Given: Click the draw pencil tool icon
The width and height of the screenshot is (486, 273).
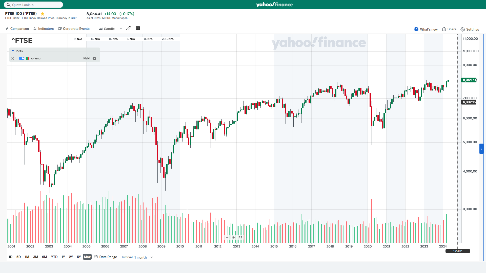Looking at the screenshot, I should point(129,28).
